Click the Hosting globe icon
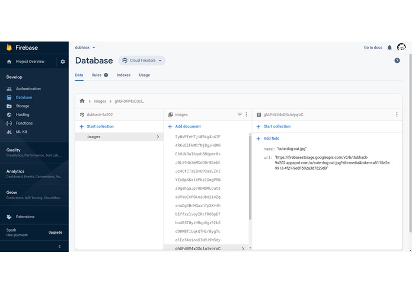Screen dimensions: 412x293 point(9,114)
